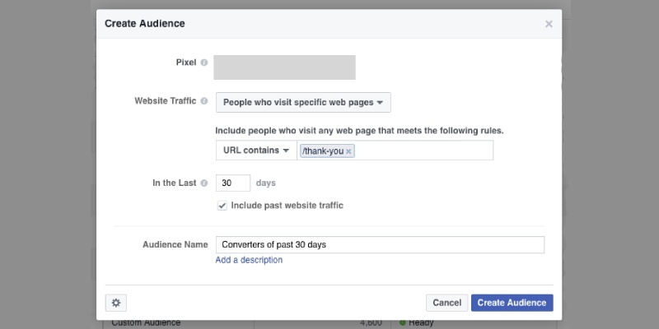Click the blue Create Audience button
The width and height of the screenshot is (659, 329).
coord(512,303)
